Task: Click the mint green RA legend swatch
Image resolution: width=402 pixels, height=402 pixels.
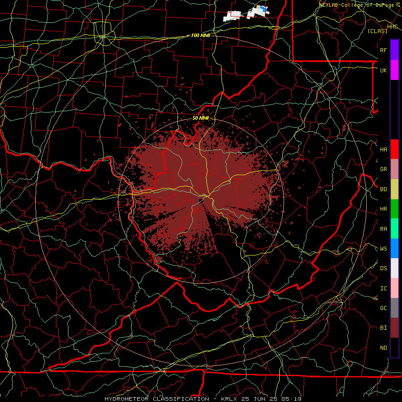Action: [x=394, y=229]
